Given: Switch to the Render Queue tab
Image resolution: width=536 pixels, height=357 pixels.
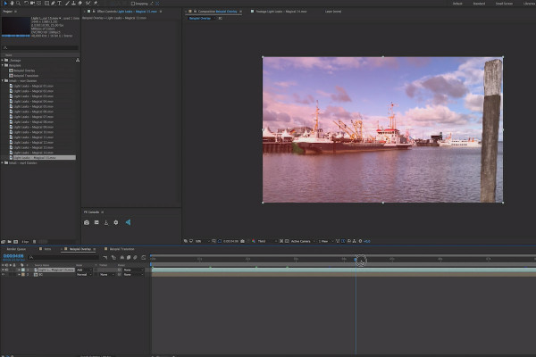Looking at the screenshot, I should click(16, 249).
